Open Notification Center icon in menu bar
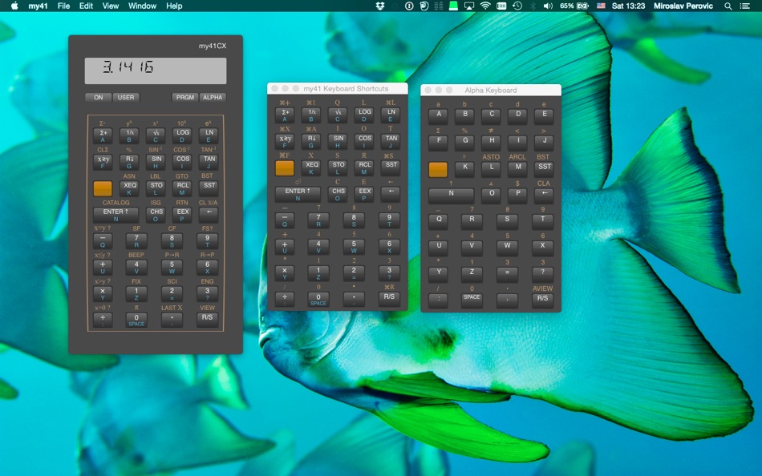The height and width of the screenshot is (476, 762). point(744,6)
